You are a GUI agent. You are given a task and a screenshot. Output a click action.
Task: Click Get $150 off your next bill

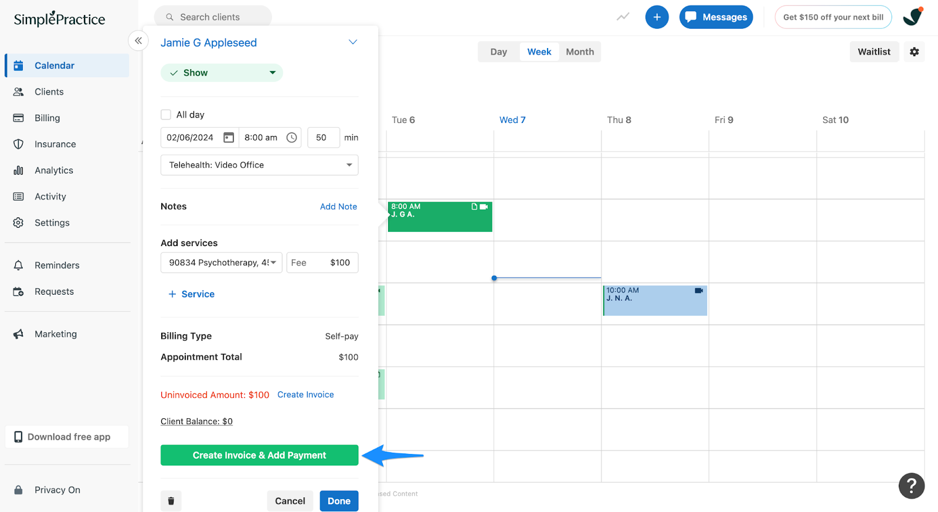coord(833,17)
